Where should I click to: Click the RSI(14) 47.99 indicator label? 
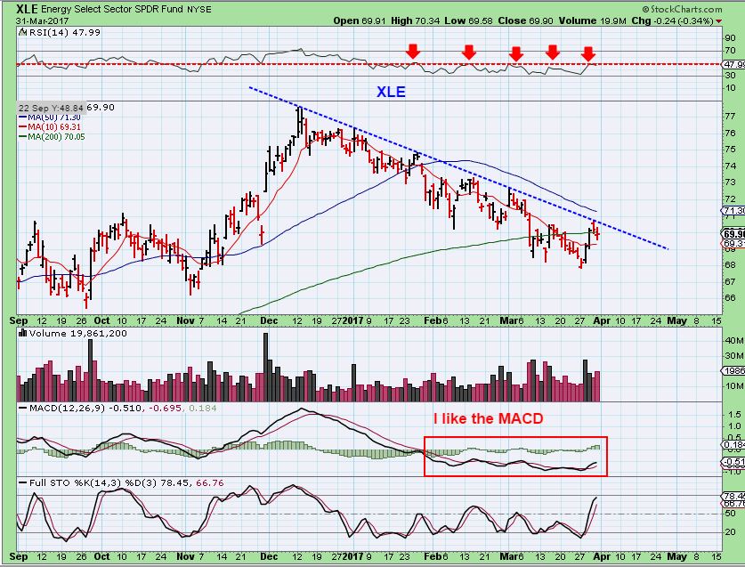65,32
